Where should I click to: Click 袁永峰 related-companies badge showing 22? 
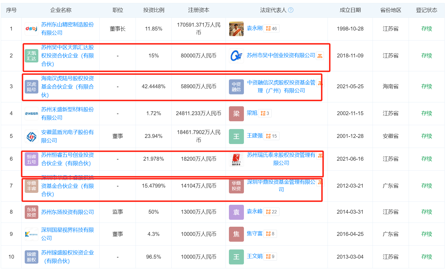pyautogui.click(x=271, y=212)
